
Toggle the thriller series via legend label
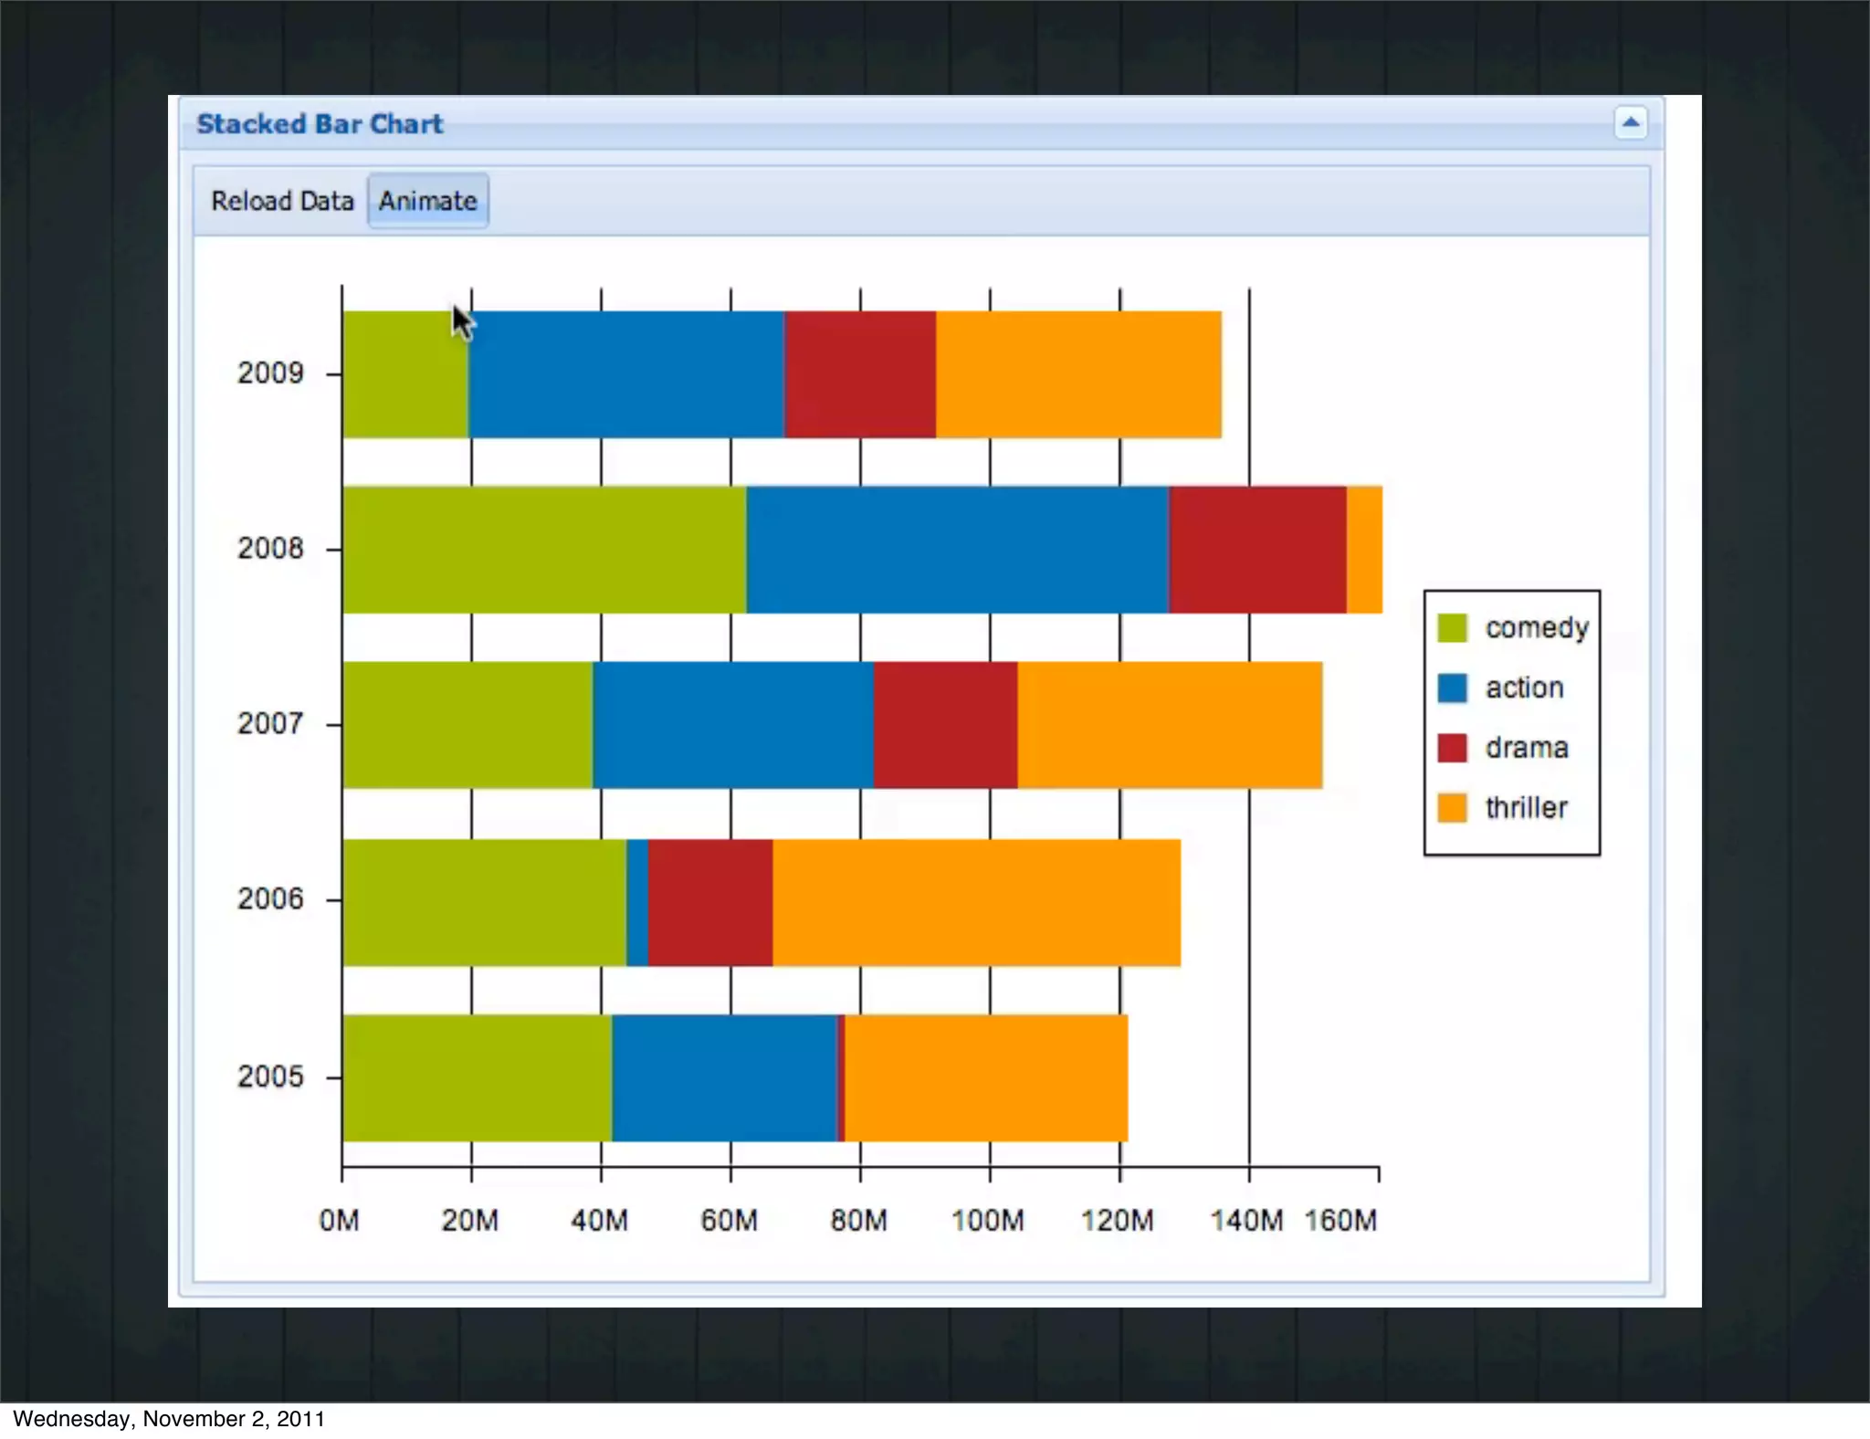click(1526, 808)
